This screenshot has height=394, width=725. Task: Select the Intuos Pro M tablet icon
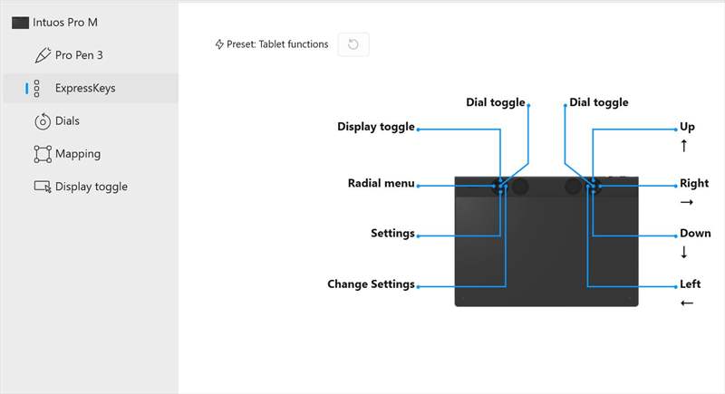[x=20, y=23]
